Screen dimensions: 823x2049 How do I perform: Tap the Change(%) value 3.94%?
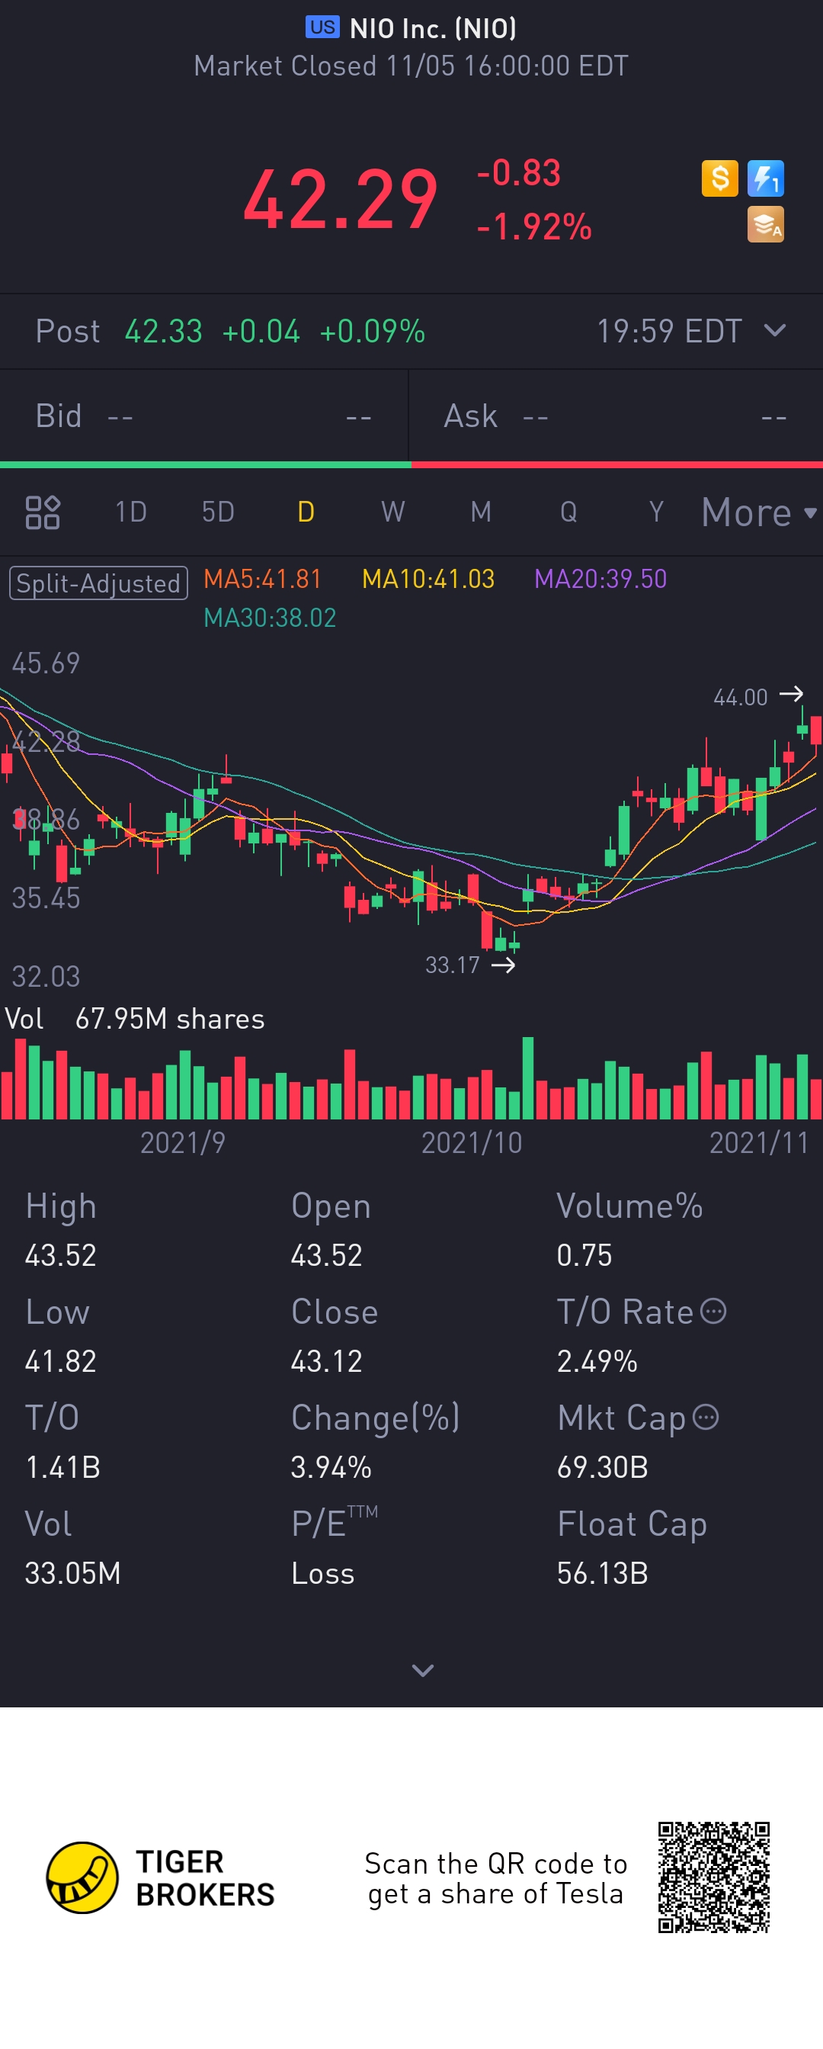click(x=331, y=1466)
